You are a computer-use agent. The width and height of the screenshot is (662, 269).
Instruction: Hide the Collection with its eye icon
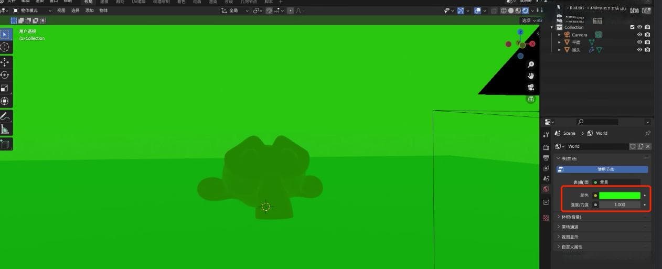click(x=639, y=27)
